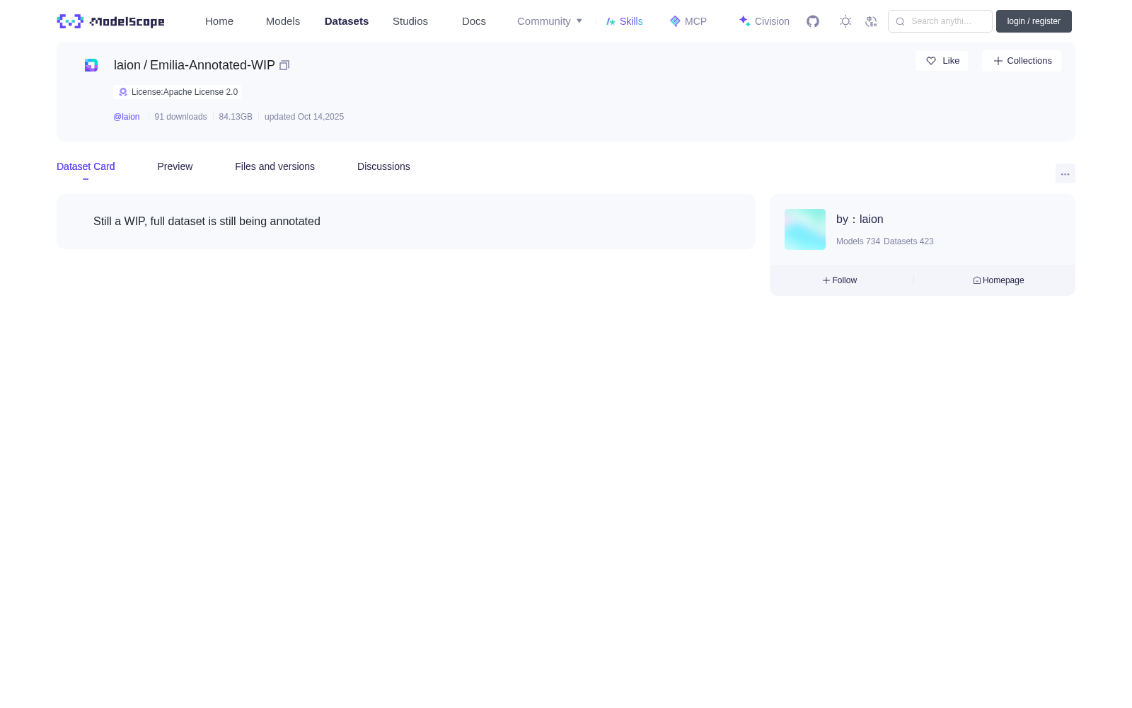Image resolution: width=1132 pixels, height=708 pixels.
Task: Open the Civision link
Action: pos(764,21)
